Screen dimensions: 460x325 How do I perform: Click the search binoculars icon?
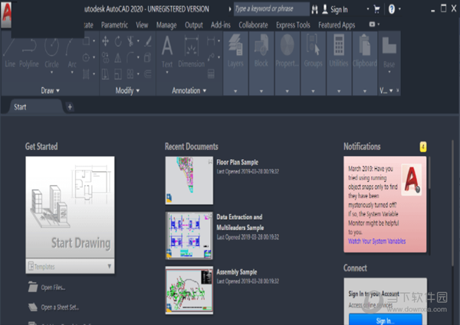[314, 10]
